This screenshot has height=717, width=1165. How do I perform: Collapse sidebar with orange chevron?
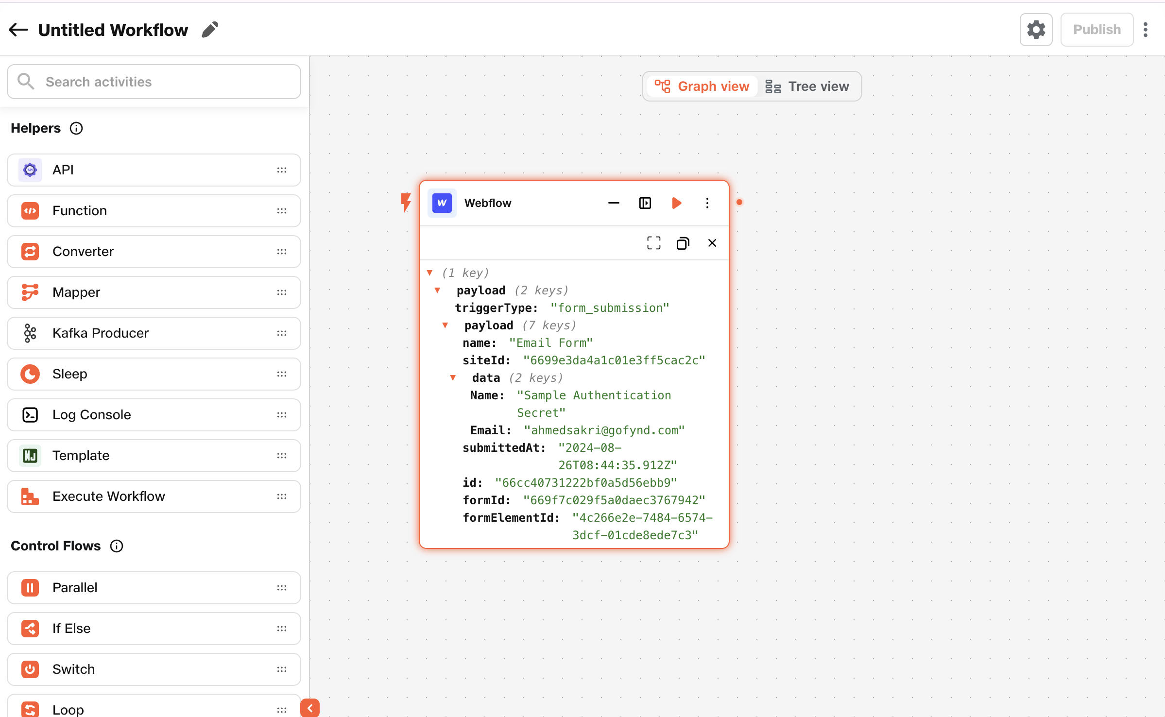tap(310, 708)
